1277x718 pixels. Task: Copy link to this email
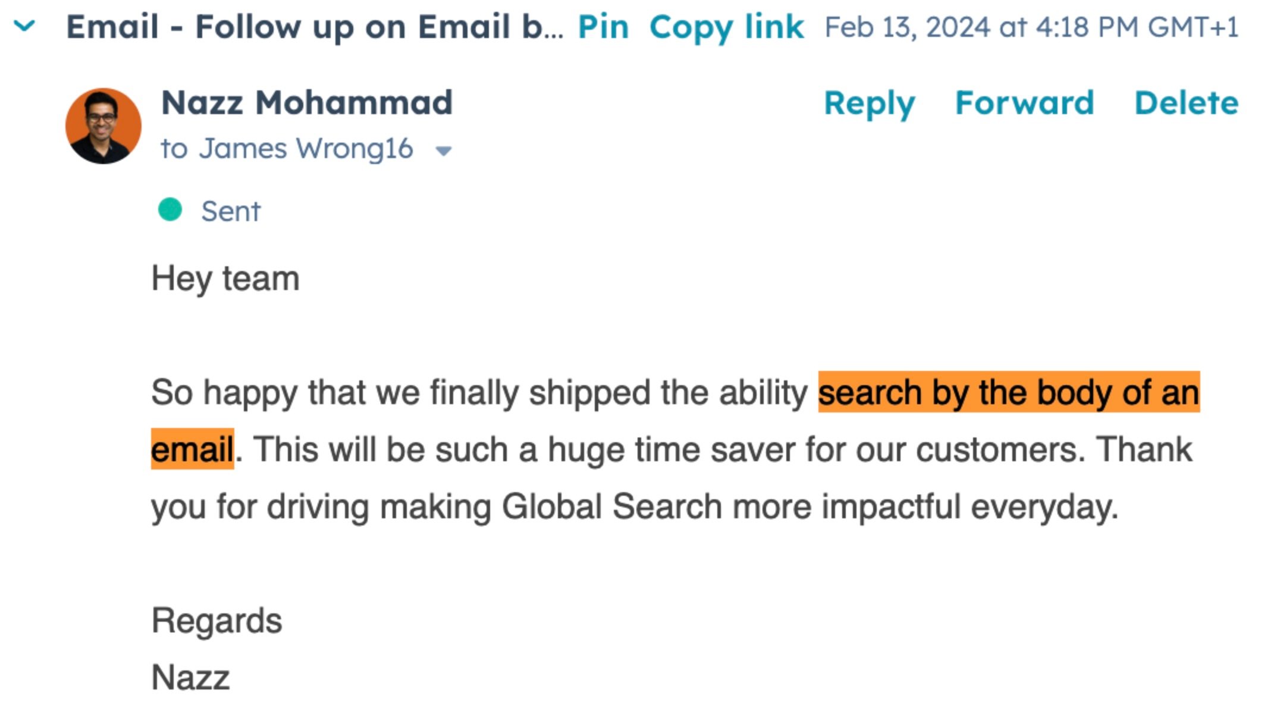coord(726,27)
